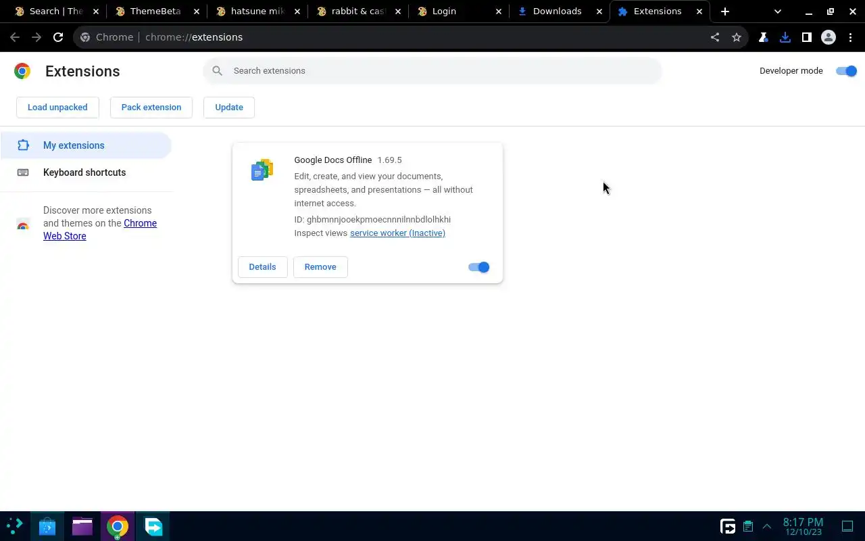Open Keyboard shortcuts in sidebar
865x541 pixels.
point(86,172)
